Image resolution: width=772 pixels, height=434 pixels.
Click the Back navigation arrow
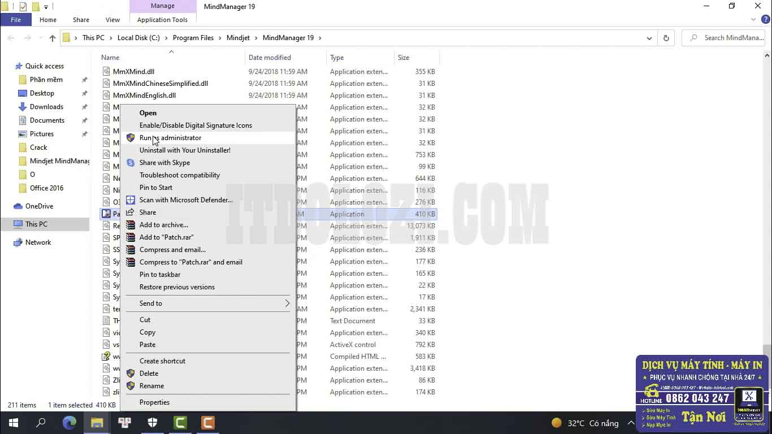[10, 38]
